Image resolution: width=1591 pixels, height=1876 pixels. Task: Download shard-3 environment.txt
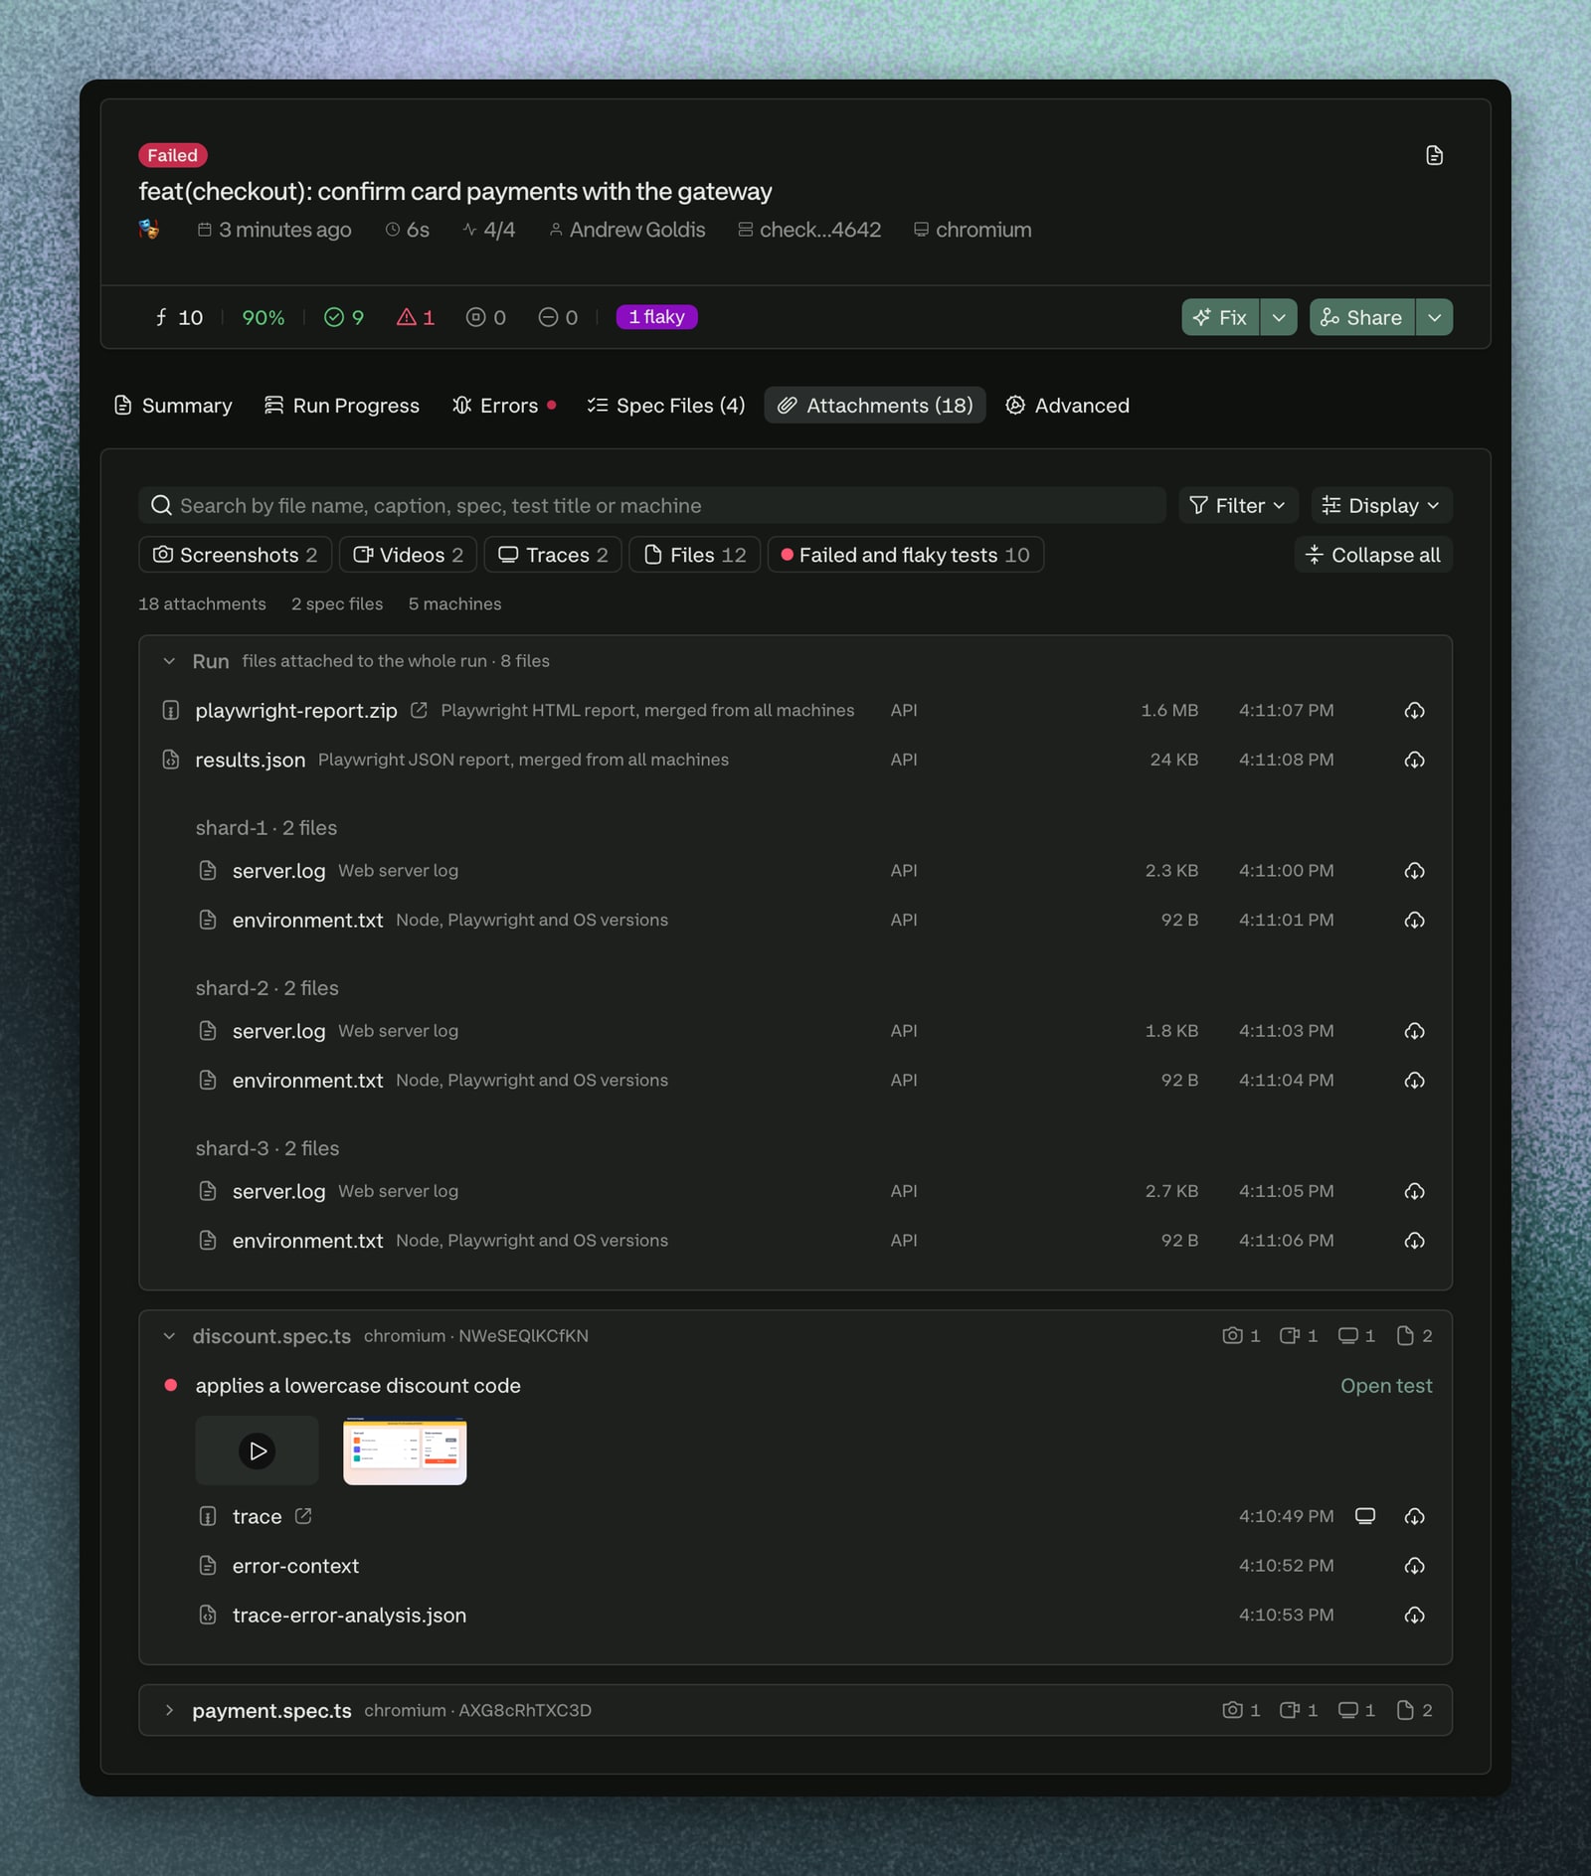click(1414, 1241)
